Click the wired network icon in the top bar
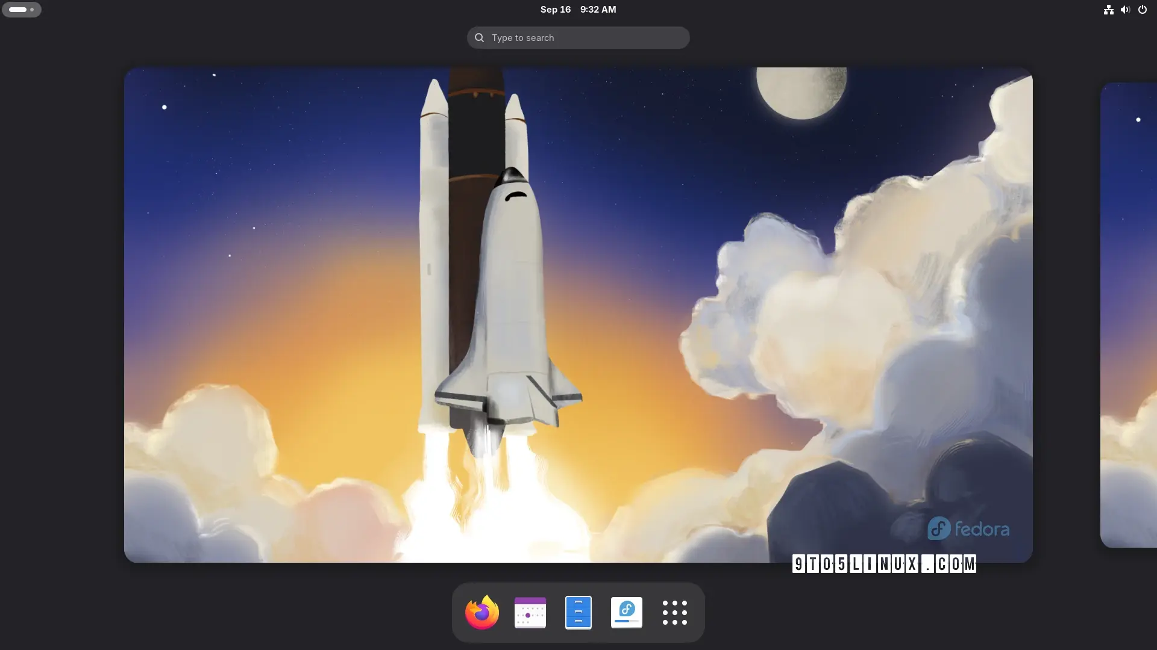The width and height of the screenshot is (1157, 650). point(1108,10)
